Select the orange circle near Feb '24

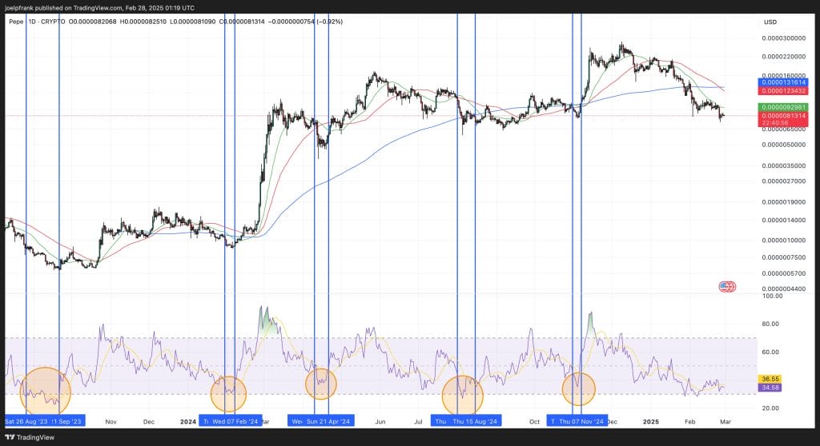[x=228, y=392]
